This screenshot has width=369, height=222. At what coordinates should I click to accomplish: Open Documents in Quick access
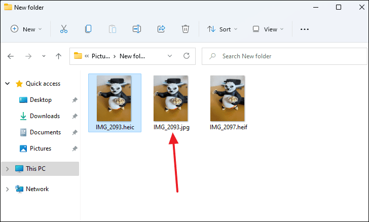45,132
